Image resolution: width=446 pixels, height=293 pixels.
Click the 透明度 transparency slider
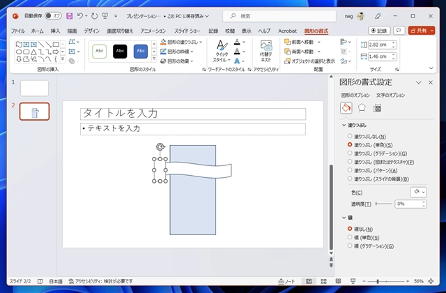(384, 204)
